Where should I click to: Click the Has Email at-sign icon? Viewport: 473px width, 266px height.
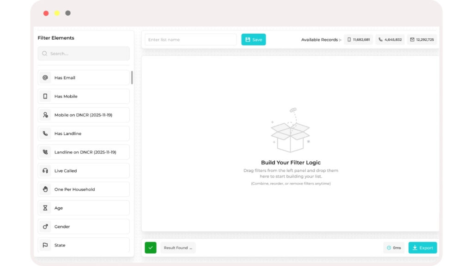(x=45, y=78)
